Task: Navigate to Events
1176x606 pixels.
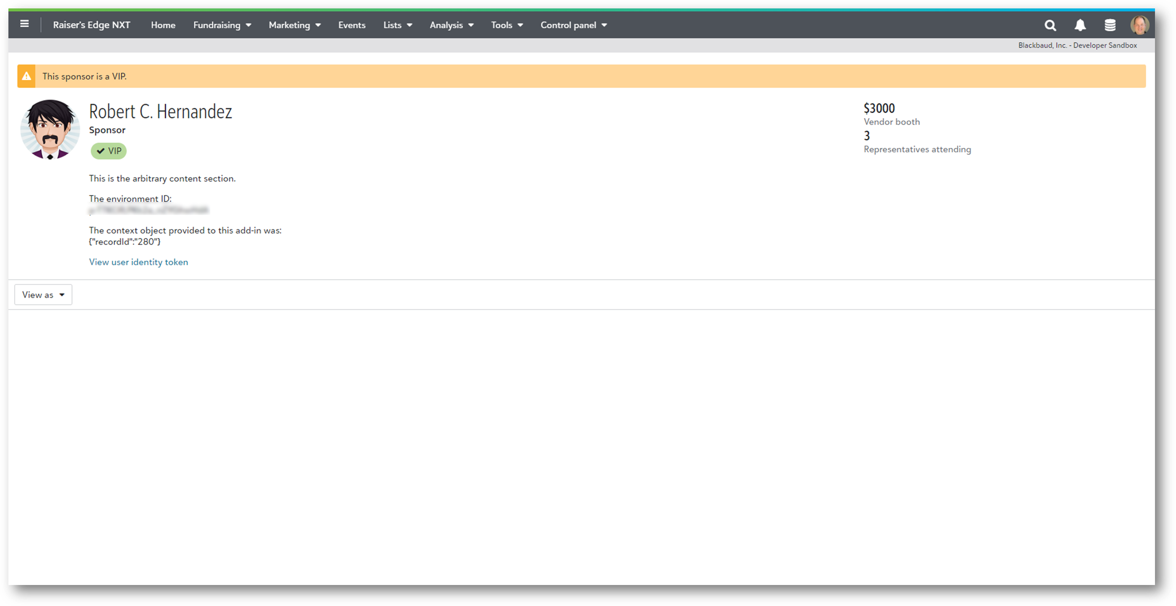Action: [352, 25]
